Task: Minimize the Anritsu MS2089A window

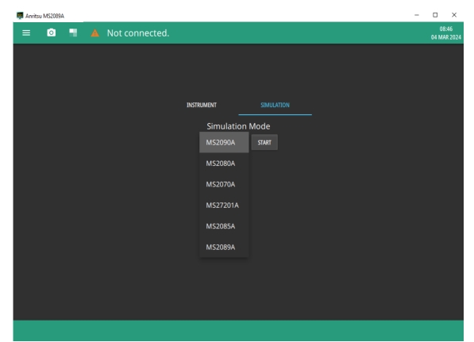Action: click(x=417, y=15)
